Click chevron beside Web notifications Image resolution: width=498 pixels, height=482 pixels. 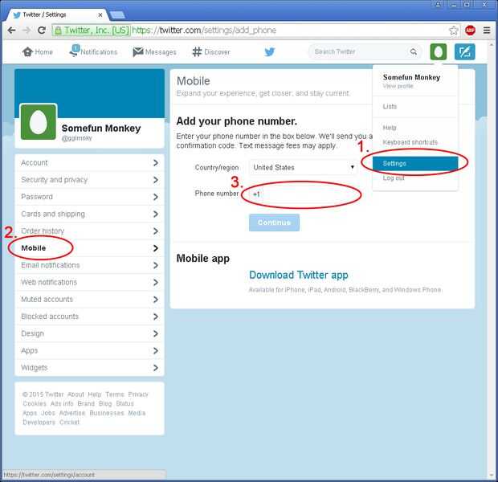click(x=156, y=283)
